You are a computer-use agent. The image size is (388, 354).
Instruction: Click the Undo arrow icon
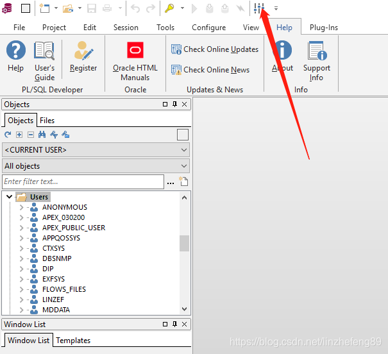[135, 8]
